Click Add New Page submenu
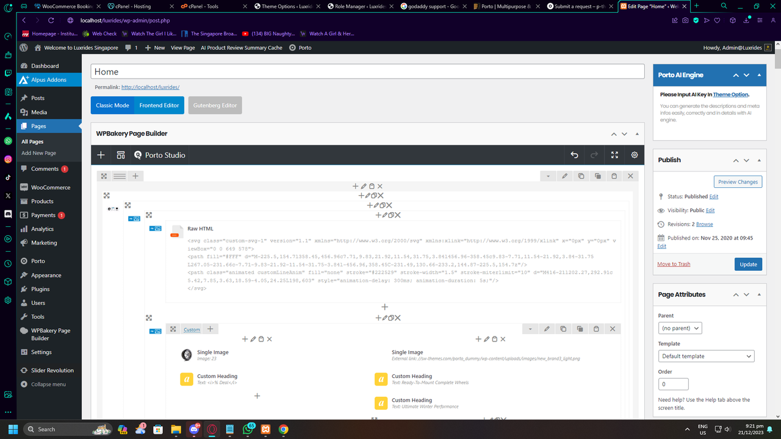781x439 pixels. pos(38,153)
